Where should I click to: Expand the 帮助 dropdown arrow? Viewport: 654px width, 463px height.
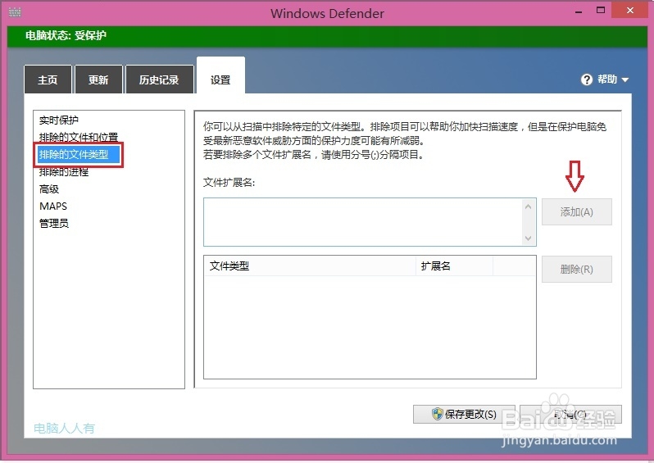[x=624, y=79]
